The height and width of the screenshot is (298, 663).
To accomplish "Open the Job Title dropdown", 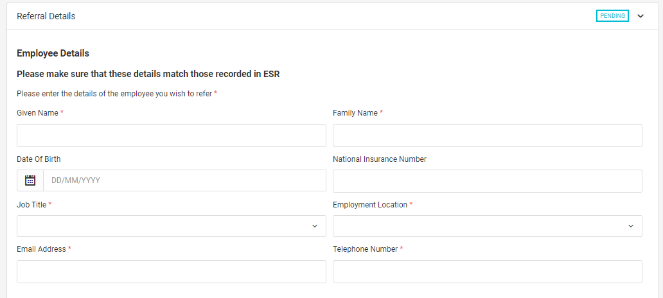I will pos(172,226).
